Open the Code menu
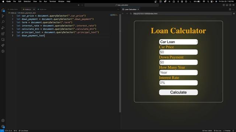 pyautogui.click(x=8, y=1)
